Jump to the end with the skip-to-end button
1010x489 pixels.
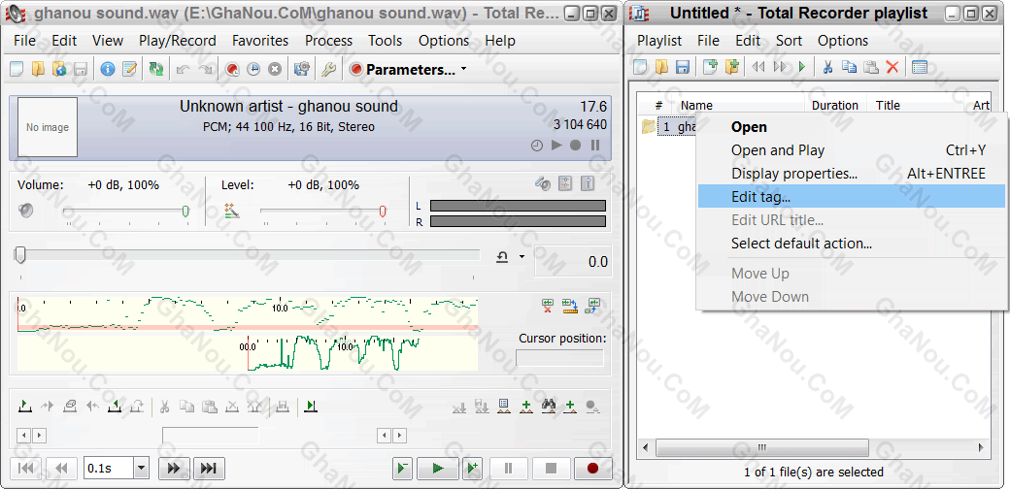coord(209,469)
